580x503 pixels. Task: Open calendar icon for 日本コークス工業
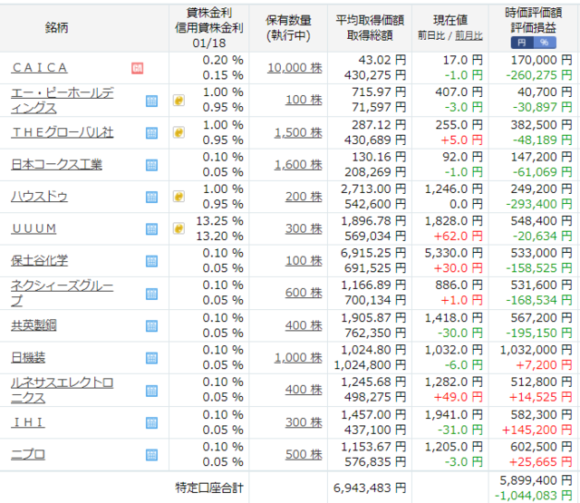(x=151, y=165)
